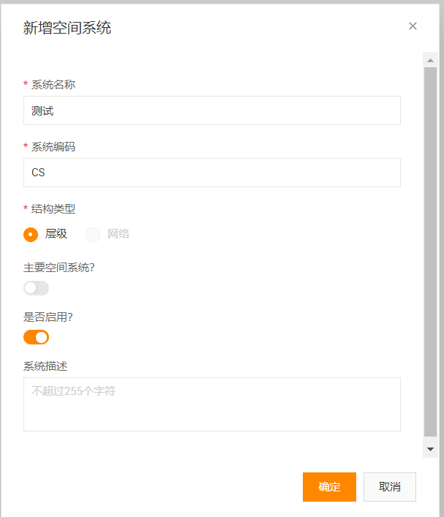The height and width of the screenshot is (517, 444).
Task: Confirm with the orange 确定 button
Action: point(329,487)
